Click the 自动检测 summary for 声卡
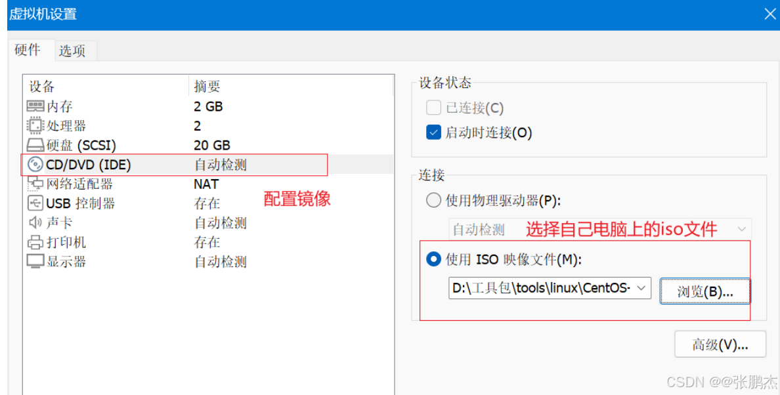This screenshot has height=395, width=780. click(x=221, y=222)
